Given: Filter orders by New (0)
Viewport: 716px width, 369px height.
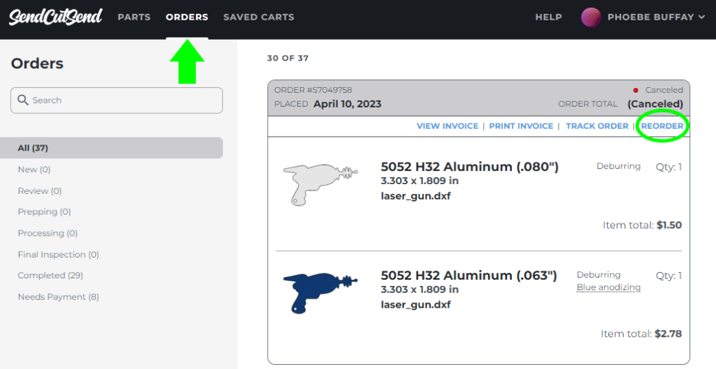Looking at the screenshot, I should (x=34, y=170).
